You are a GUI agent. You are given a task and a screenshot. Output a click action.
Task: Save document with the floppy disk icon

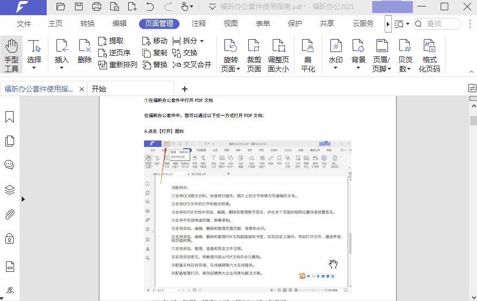coord(79,7)
